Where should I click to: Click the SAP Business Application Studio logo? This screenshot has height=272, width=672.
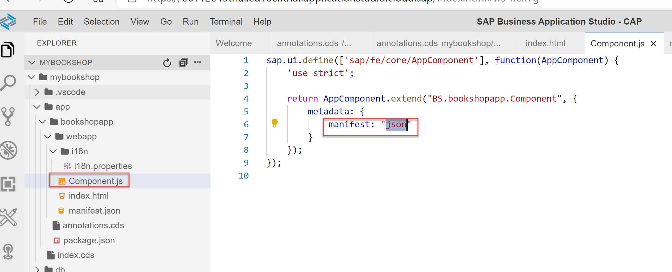tap(8, 22)
